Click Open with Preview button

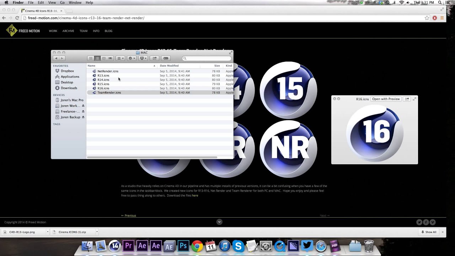[x=386, y=99]
